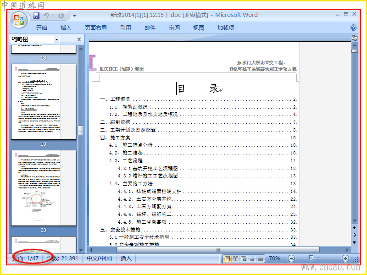This screenshot has width=367, height=275.
Task: Open Word Help question mark icon
Action: point(353,27)
